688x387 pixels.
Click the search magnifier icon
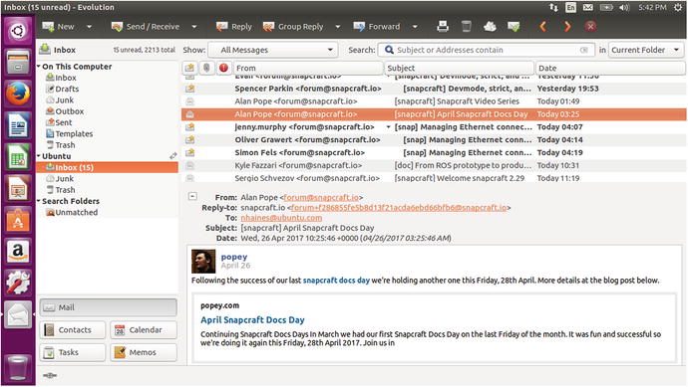click(x=389, y=50)
